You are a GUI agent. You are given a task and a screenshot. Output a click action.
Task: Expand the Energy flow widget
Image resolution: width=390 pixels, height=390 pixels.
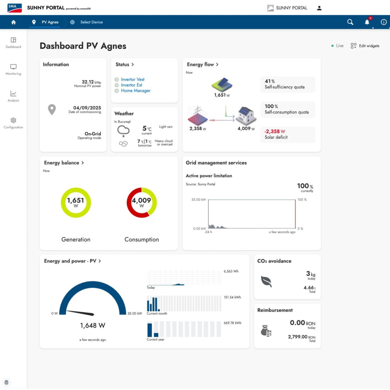pos(217,64)
